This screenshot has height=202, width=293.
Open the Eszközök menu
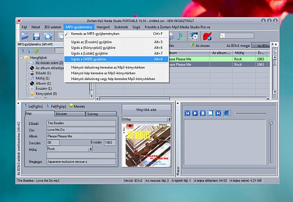coord(121,27)
